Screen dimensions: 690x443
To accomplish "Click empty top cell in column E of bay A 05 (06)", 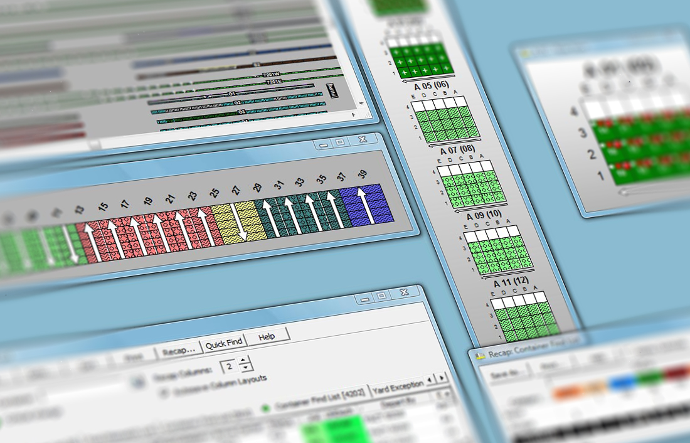I will [417, 107].
